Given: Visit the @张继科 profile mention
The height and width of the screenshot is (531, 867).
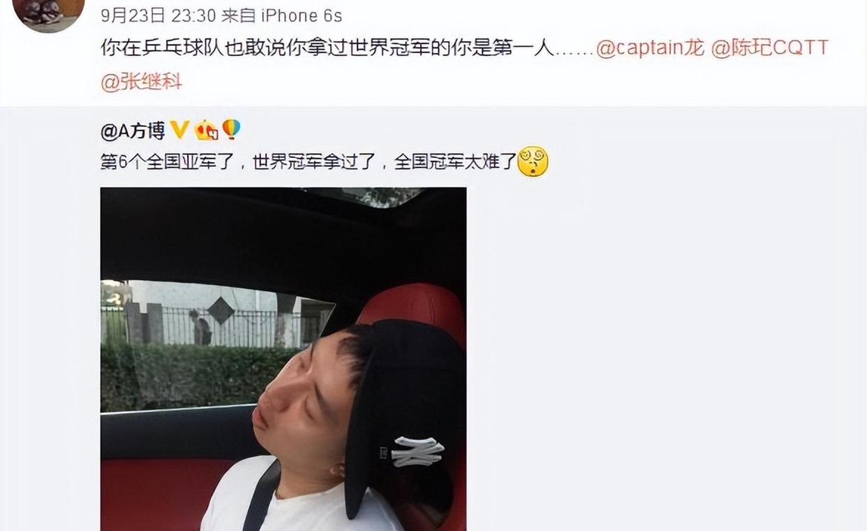Looking at the screenshot, I should (142, 82).
